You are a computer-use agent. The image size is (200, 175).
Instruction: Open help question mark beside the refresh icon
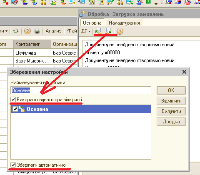[x=27, y=31]
